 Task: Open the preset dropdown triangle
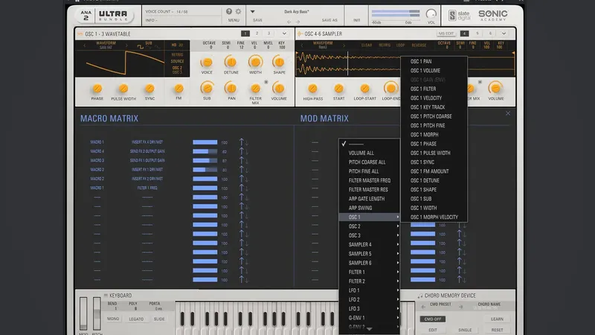(252, 12)
